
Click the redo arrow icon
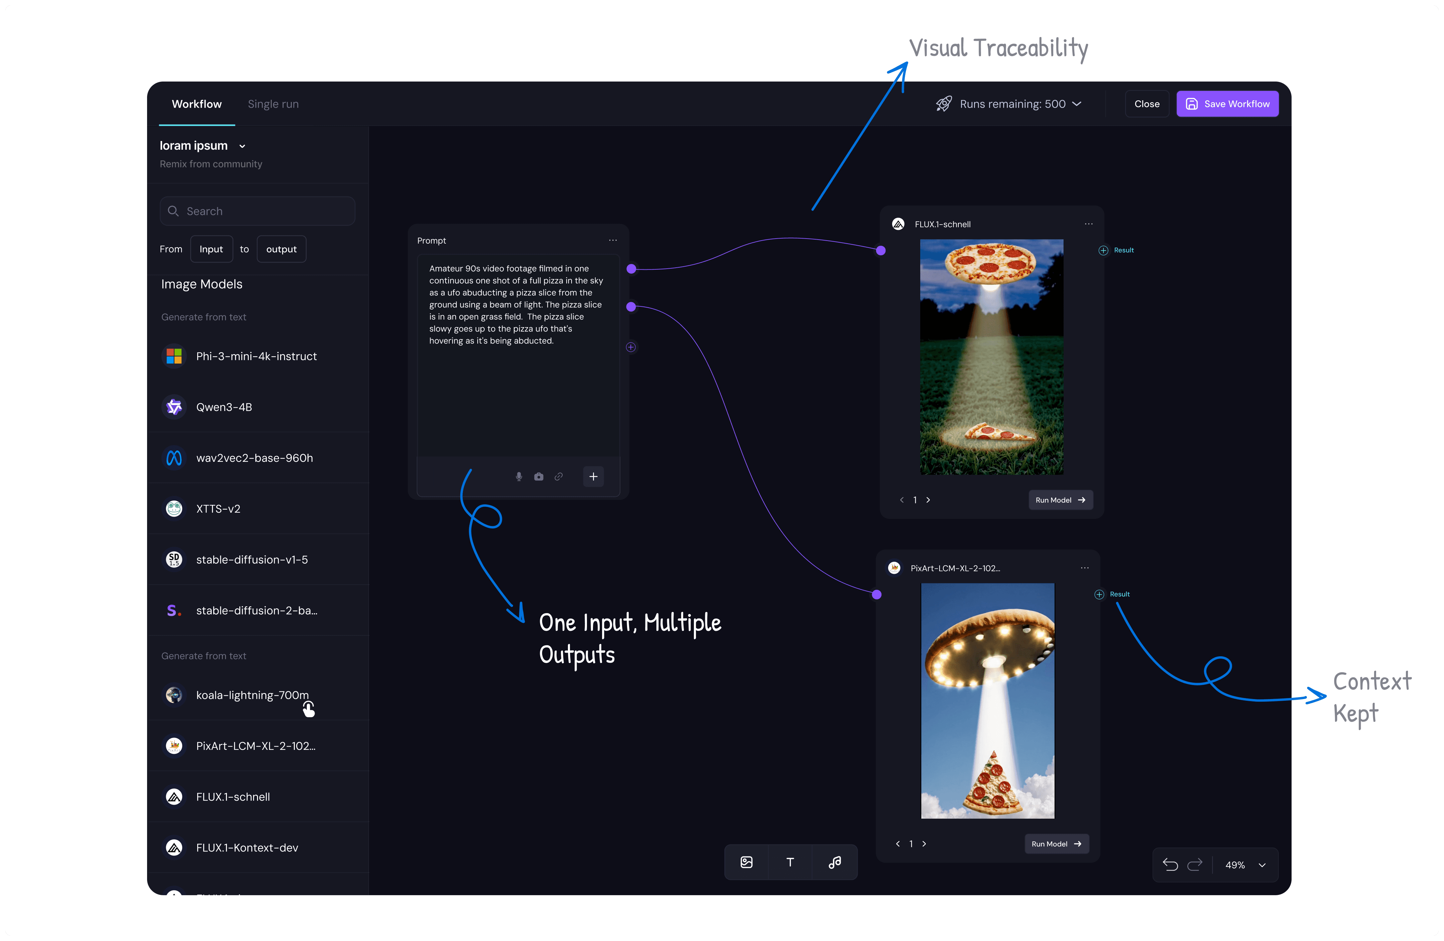tap(1195, 864)
